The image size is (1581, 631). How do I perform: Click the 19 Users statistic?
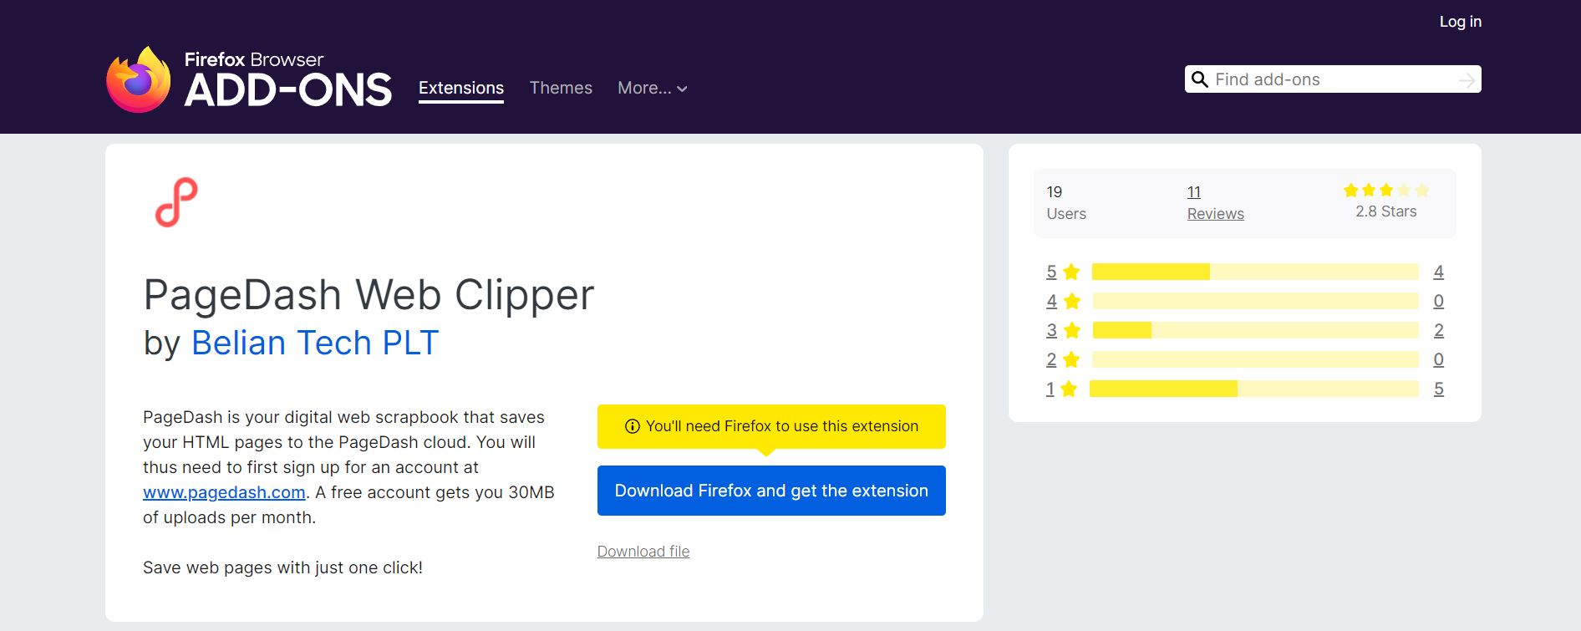[1066, 203]
